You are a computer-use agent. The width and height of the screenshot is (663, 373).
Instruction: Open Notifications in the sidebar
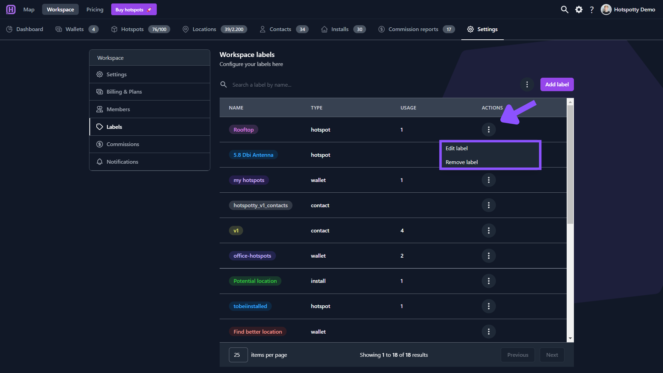pyautogui.click(x=150, y=162)
